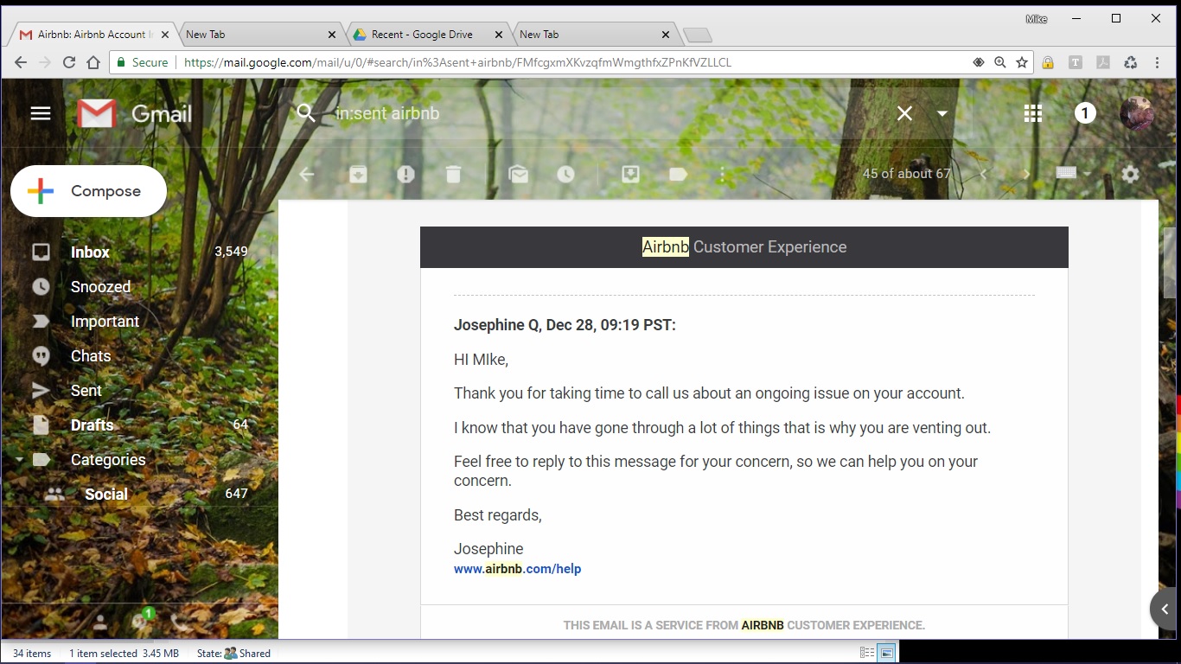This screenshot has height=664, width=1181.
Task: Switch to details view in Explorer status bar
Action: tap(867, 653)
